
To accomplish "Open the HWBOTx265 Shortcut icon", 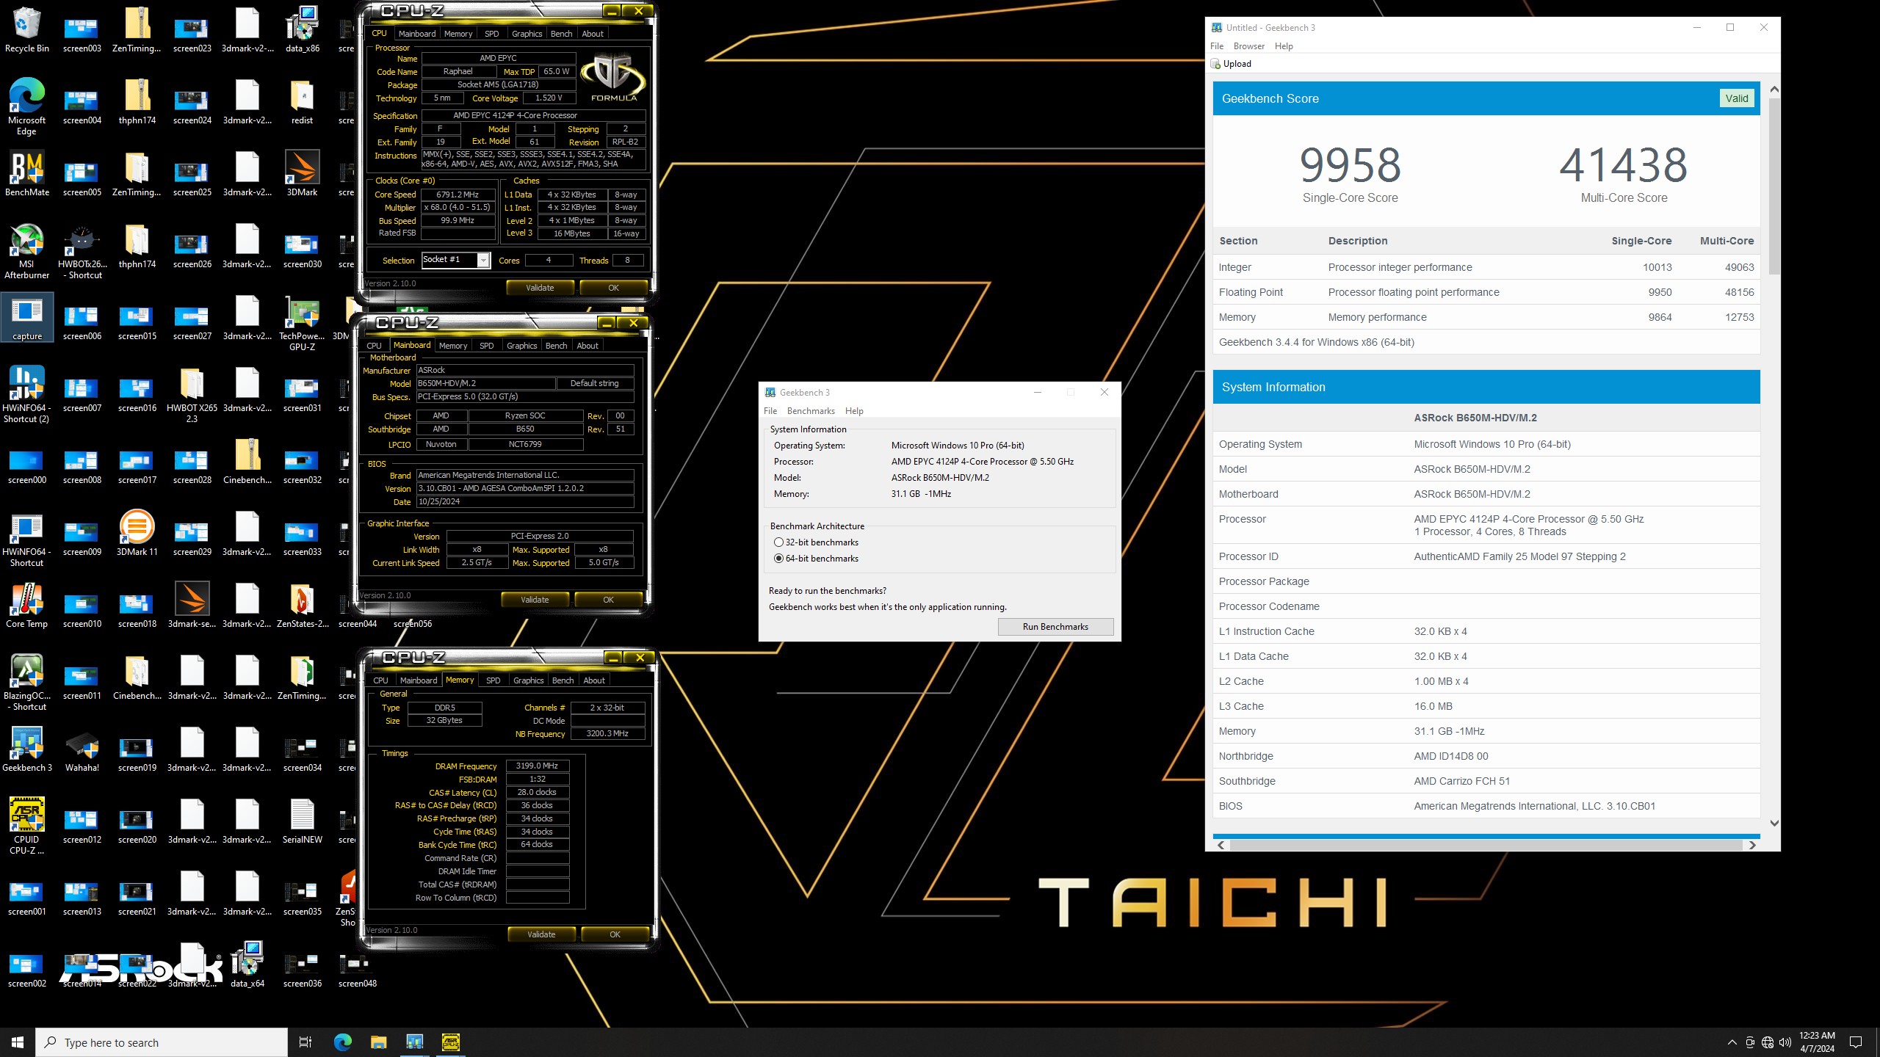I will coord(82,250).
